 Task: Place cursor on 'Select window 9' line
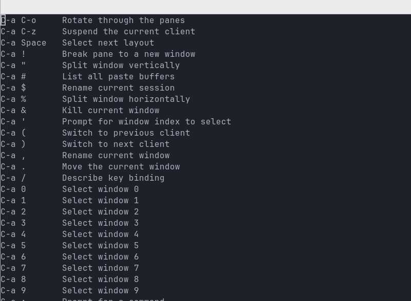[x=100, y=291]
